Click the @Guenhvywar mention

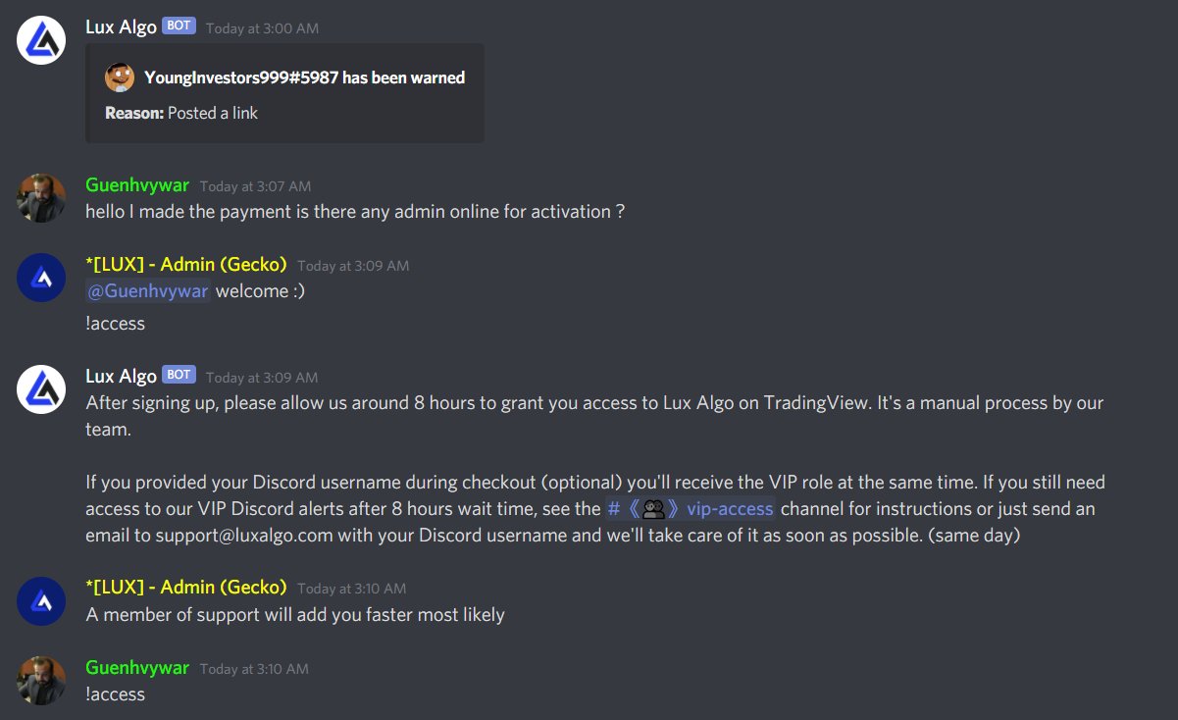148,291
